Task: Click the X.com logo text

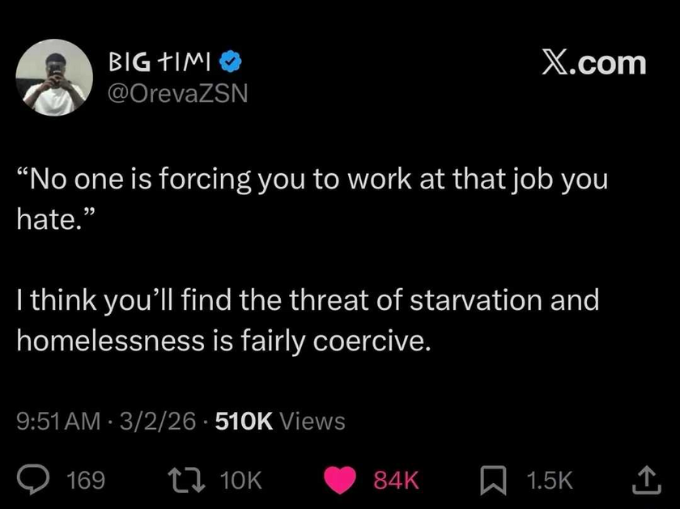Action: click(x=593, y=63)
